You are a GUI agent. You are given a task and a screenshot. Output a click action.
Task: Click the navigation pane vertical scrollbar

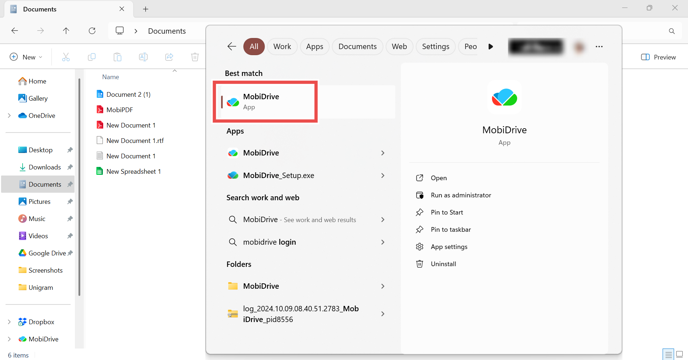point(79,186)
